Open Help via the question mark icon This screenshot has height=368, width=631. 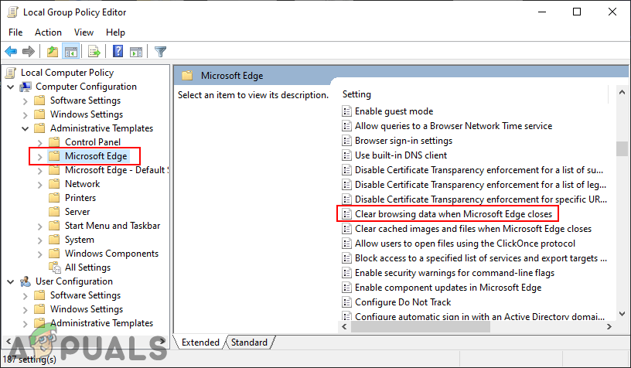[118, 52]
